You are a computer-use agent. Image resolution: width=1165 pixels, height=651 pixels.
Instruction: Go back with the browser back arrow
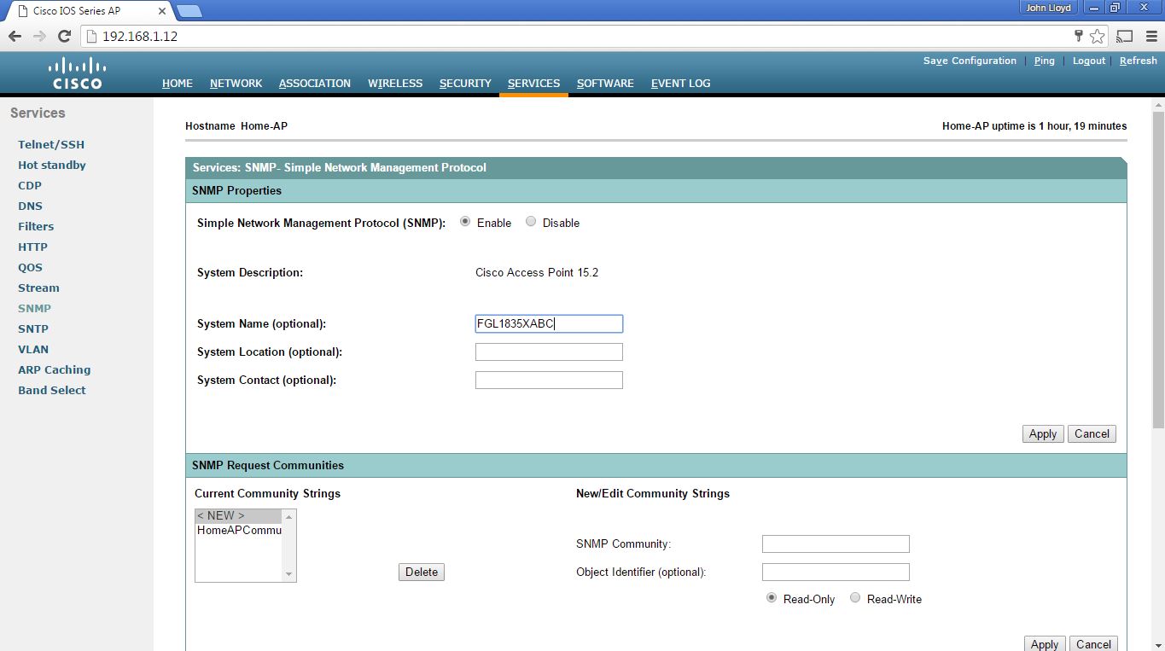pos(15,36)
